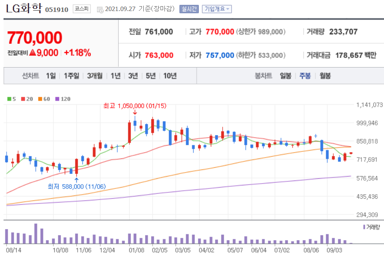Screen dimensions: 384x256
Task: Click the stock code 051910
Action: click(56, 10)
